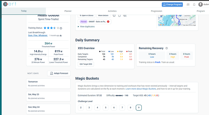Select Challenge Level 7

[122, 107]
